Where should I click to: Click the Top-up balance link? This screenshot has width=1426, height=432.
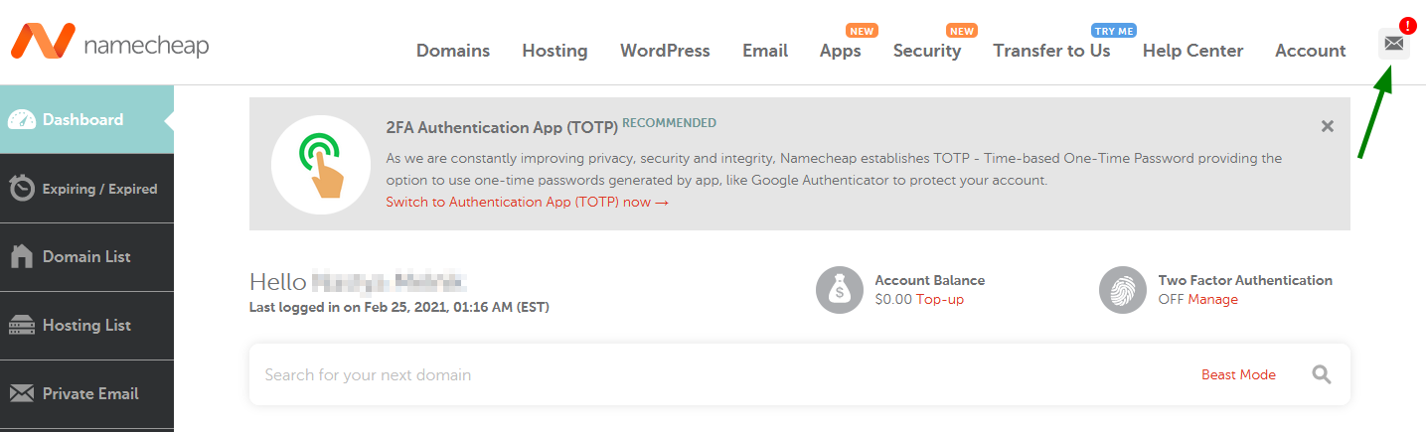coord(940,299)
